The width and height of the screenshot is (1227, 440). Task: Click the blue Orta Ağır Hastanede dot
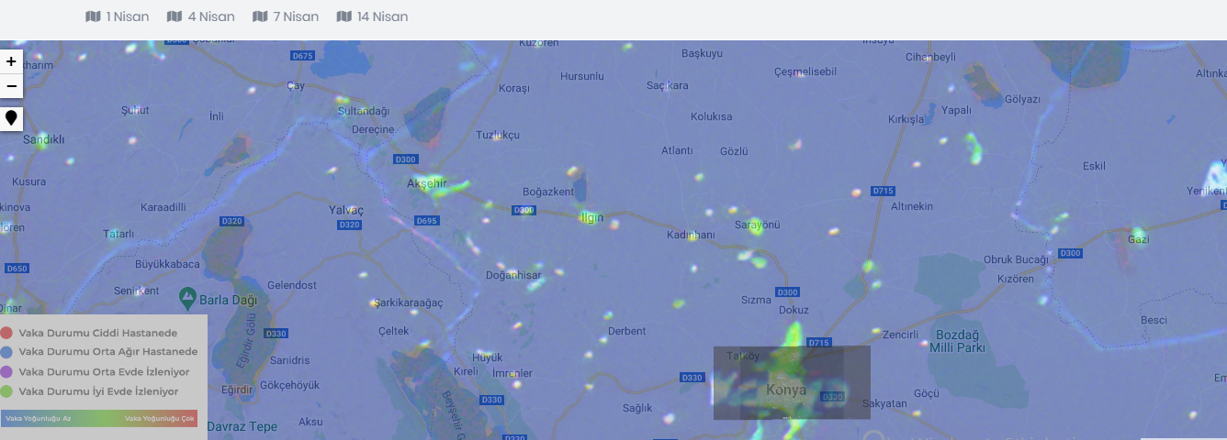[x=6, y=352]
